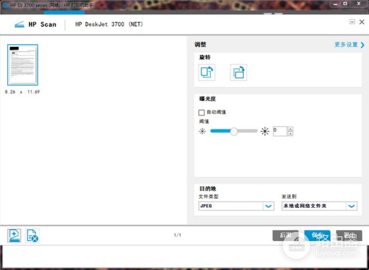Rotate the scan counterclockwise (left rotate icon)
The height and width of the screenshot is (270, 369).
207,73
